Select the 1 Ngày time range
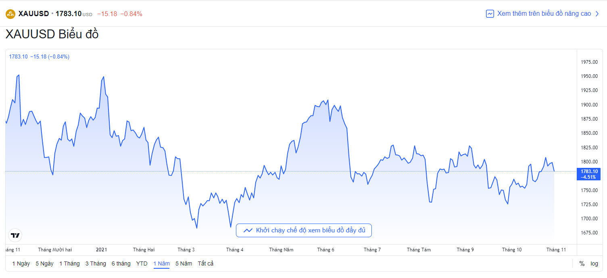 pyautogui.click(x=21, y=263)
